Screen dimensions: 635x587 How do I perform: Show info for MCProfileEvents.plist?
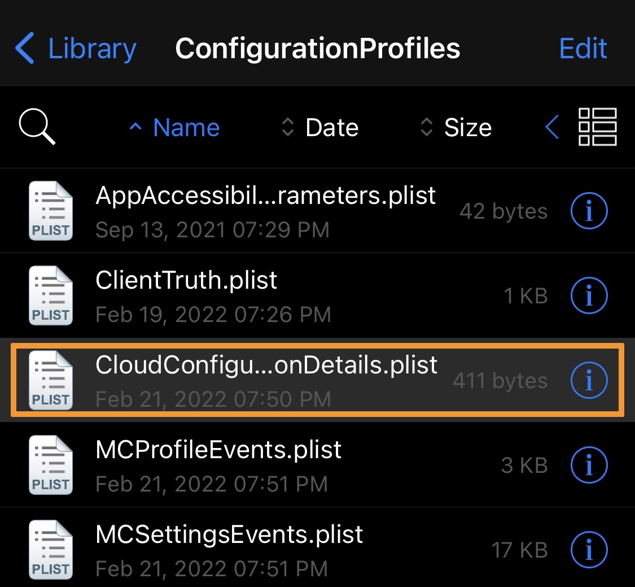(x=589, y=465)
